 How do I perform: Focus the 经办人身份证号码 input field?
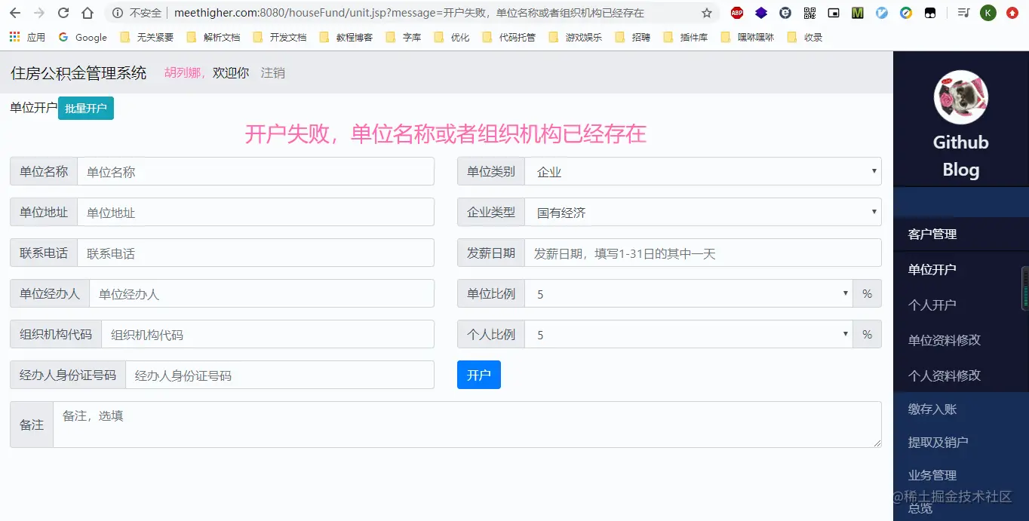pyautogui.click(x=280, y=375)
